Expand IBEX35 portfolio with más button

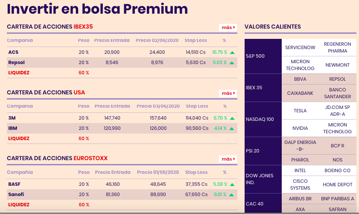(228, 27)
